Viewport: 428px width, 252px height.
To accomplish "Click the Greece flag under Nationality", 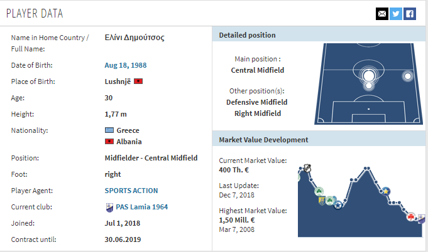I will [x=109, y=130].
